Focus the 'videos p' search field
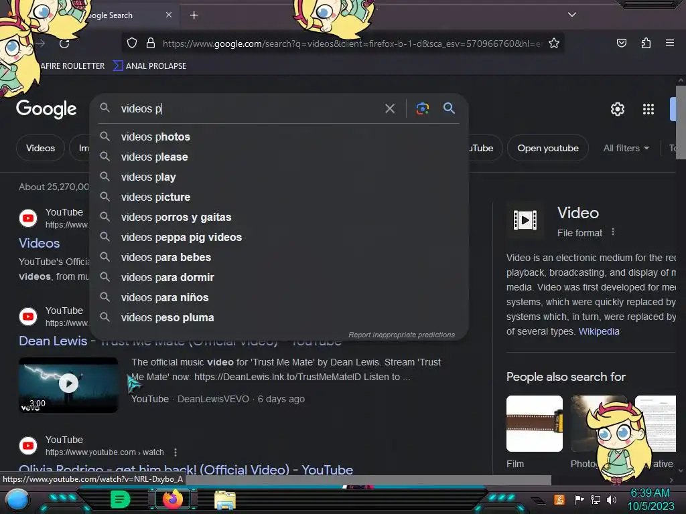The width and height of the screenshot is (686, 514). point(249,108)
